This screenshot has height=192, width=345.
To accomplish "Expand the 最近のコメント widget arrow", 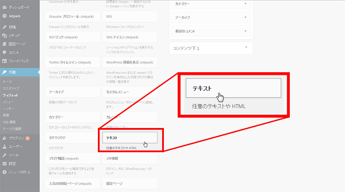I will [245, 32].
